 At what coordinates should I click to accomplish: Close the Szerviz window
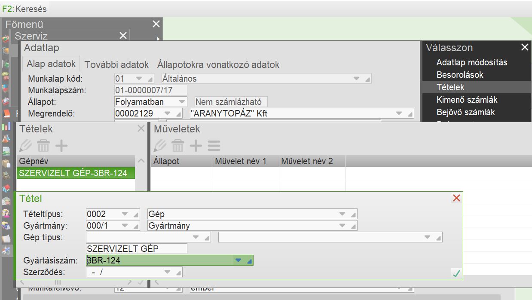pos(123,36)
